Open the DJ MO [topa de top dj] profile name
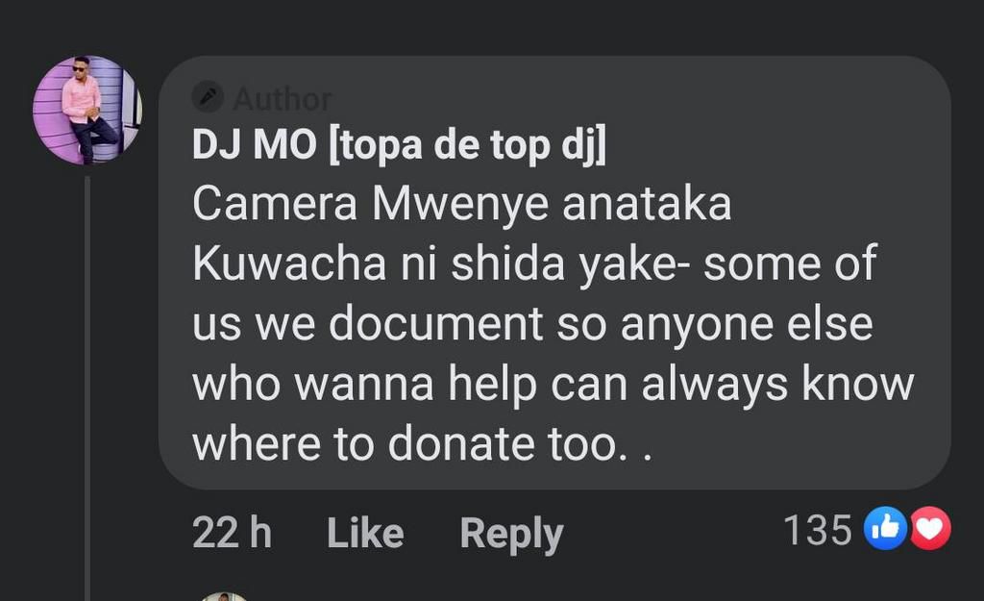Screen dimensions: 984x601 pyautogui.click(x=399, y=145)
